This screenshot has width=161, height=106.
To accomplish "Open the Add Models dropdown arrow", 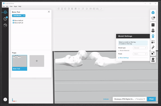I will click(x=24, y=16).
